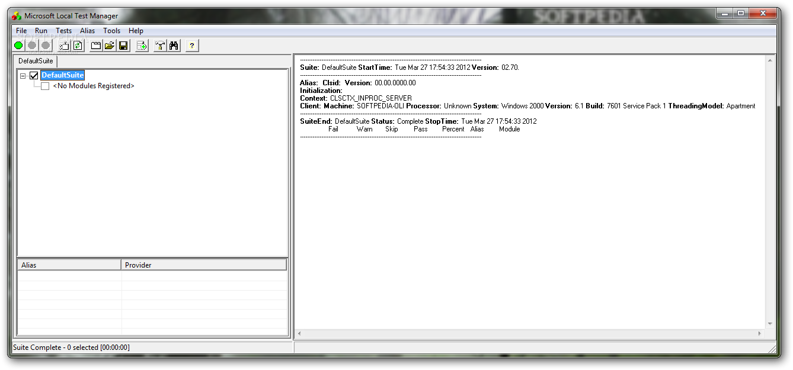The image size is (793, 370).
Task: Click the new suite tab toolbar icon
Action: coord(96,46)
